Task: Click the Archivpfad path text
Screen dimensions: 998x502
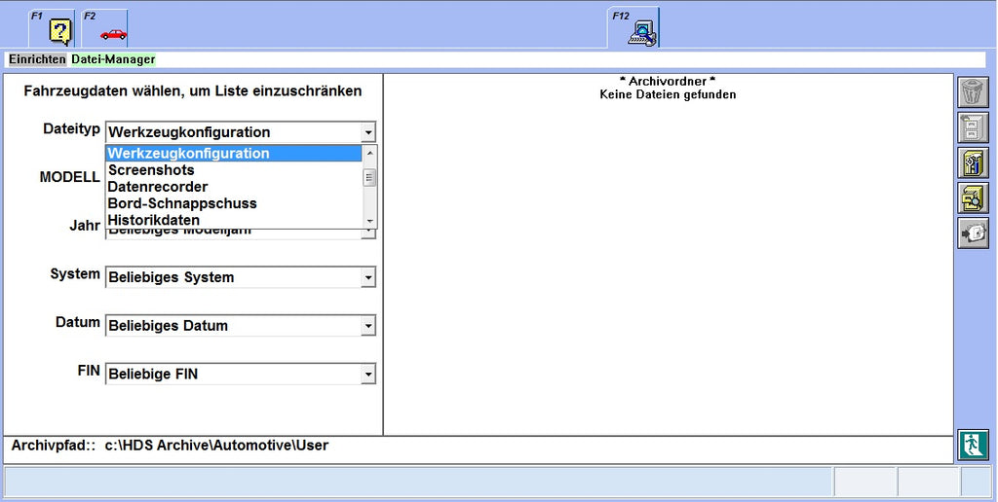Action: pos(216,446)
